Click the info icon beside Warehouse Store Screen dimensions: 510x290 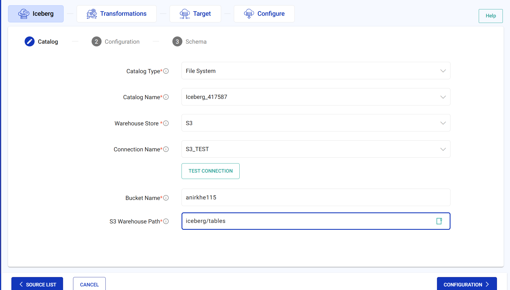166,123
